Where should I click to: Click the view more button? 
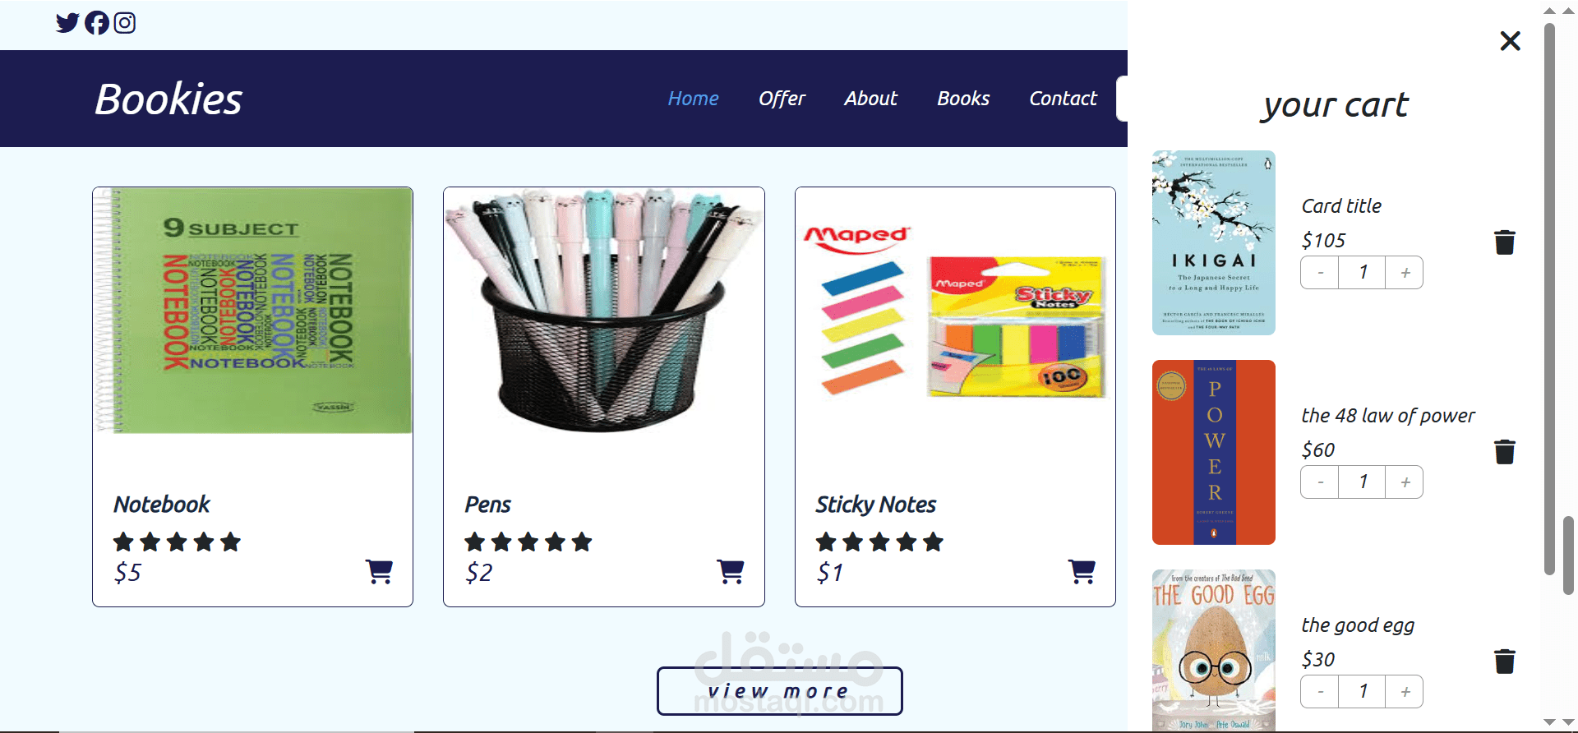click(x=779, y=691)
